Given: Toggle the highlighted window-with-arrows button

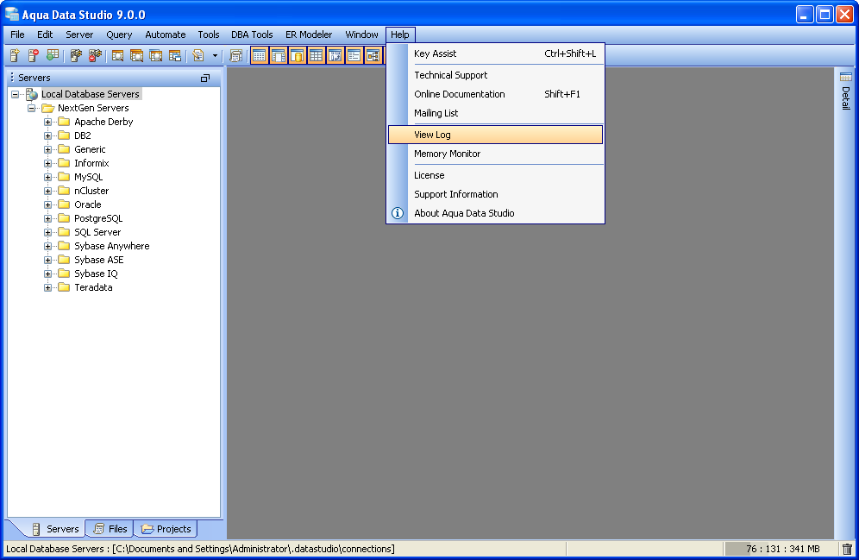Looking at the screenshot, I should point(335,55).
